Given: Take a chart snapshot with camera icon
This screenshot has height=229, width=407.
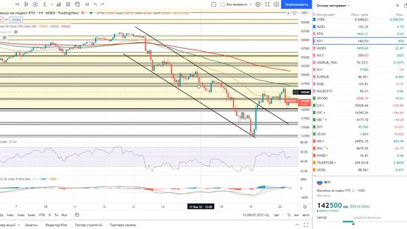Looking at the screenshot, I should click(x=277, y=4).
